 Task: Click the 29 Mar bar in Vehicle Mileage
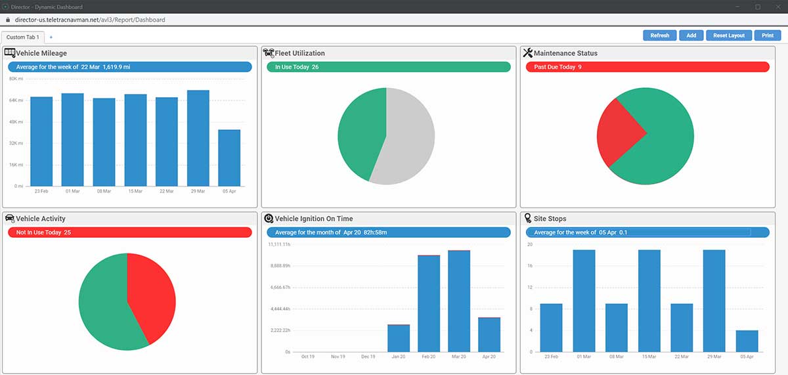click(x=198, y=139)
